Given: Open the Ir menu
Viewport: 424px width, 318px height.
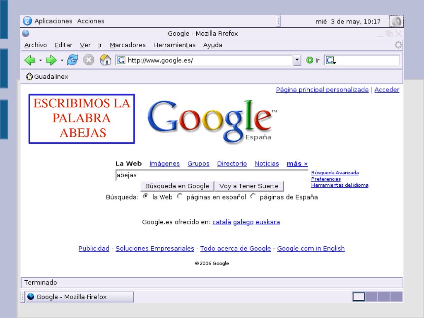Looking at the screenshot, I should (100, 45).
